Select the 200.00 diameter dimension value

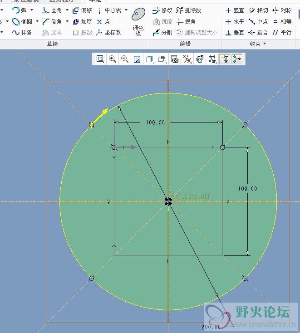(x=211, y=327)
